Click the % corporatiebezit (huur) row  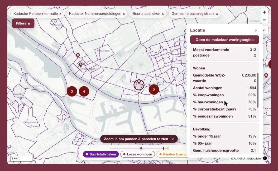(224, 109)
